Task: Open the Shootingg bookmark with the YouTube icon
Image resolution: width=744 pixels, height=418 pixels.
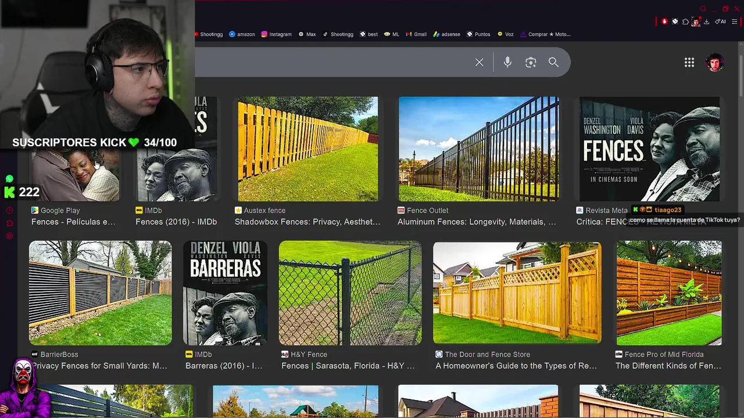Action: 209,34
